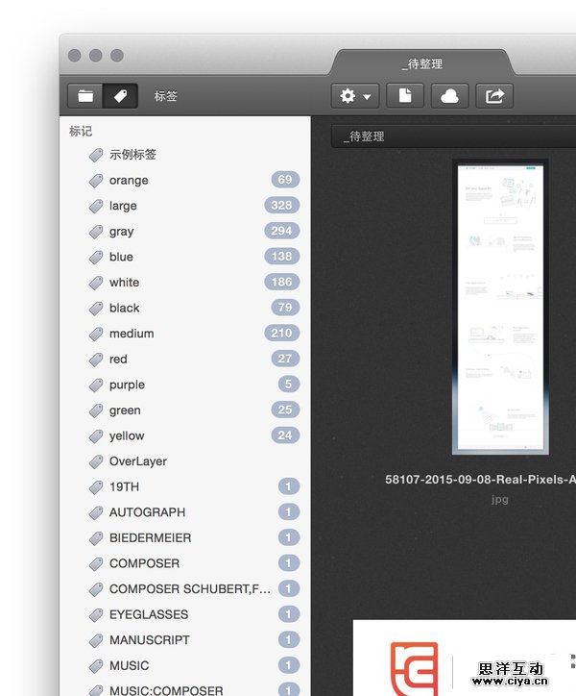Select the EYEGLASSES tag
The width and height of the screenshot is (576, 696).
(185, 614)
